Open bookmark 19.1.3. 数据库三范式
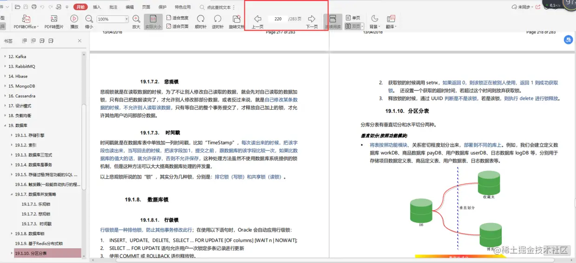Viewport: 576px width, 263px height. pos(33,155)
